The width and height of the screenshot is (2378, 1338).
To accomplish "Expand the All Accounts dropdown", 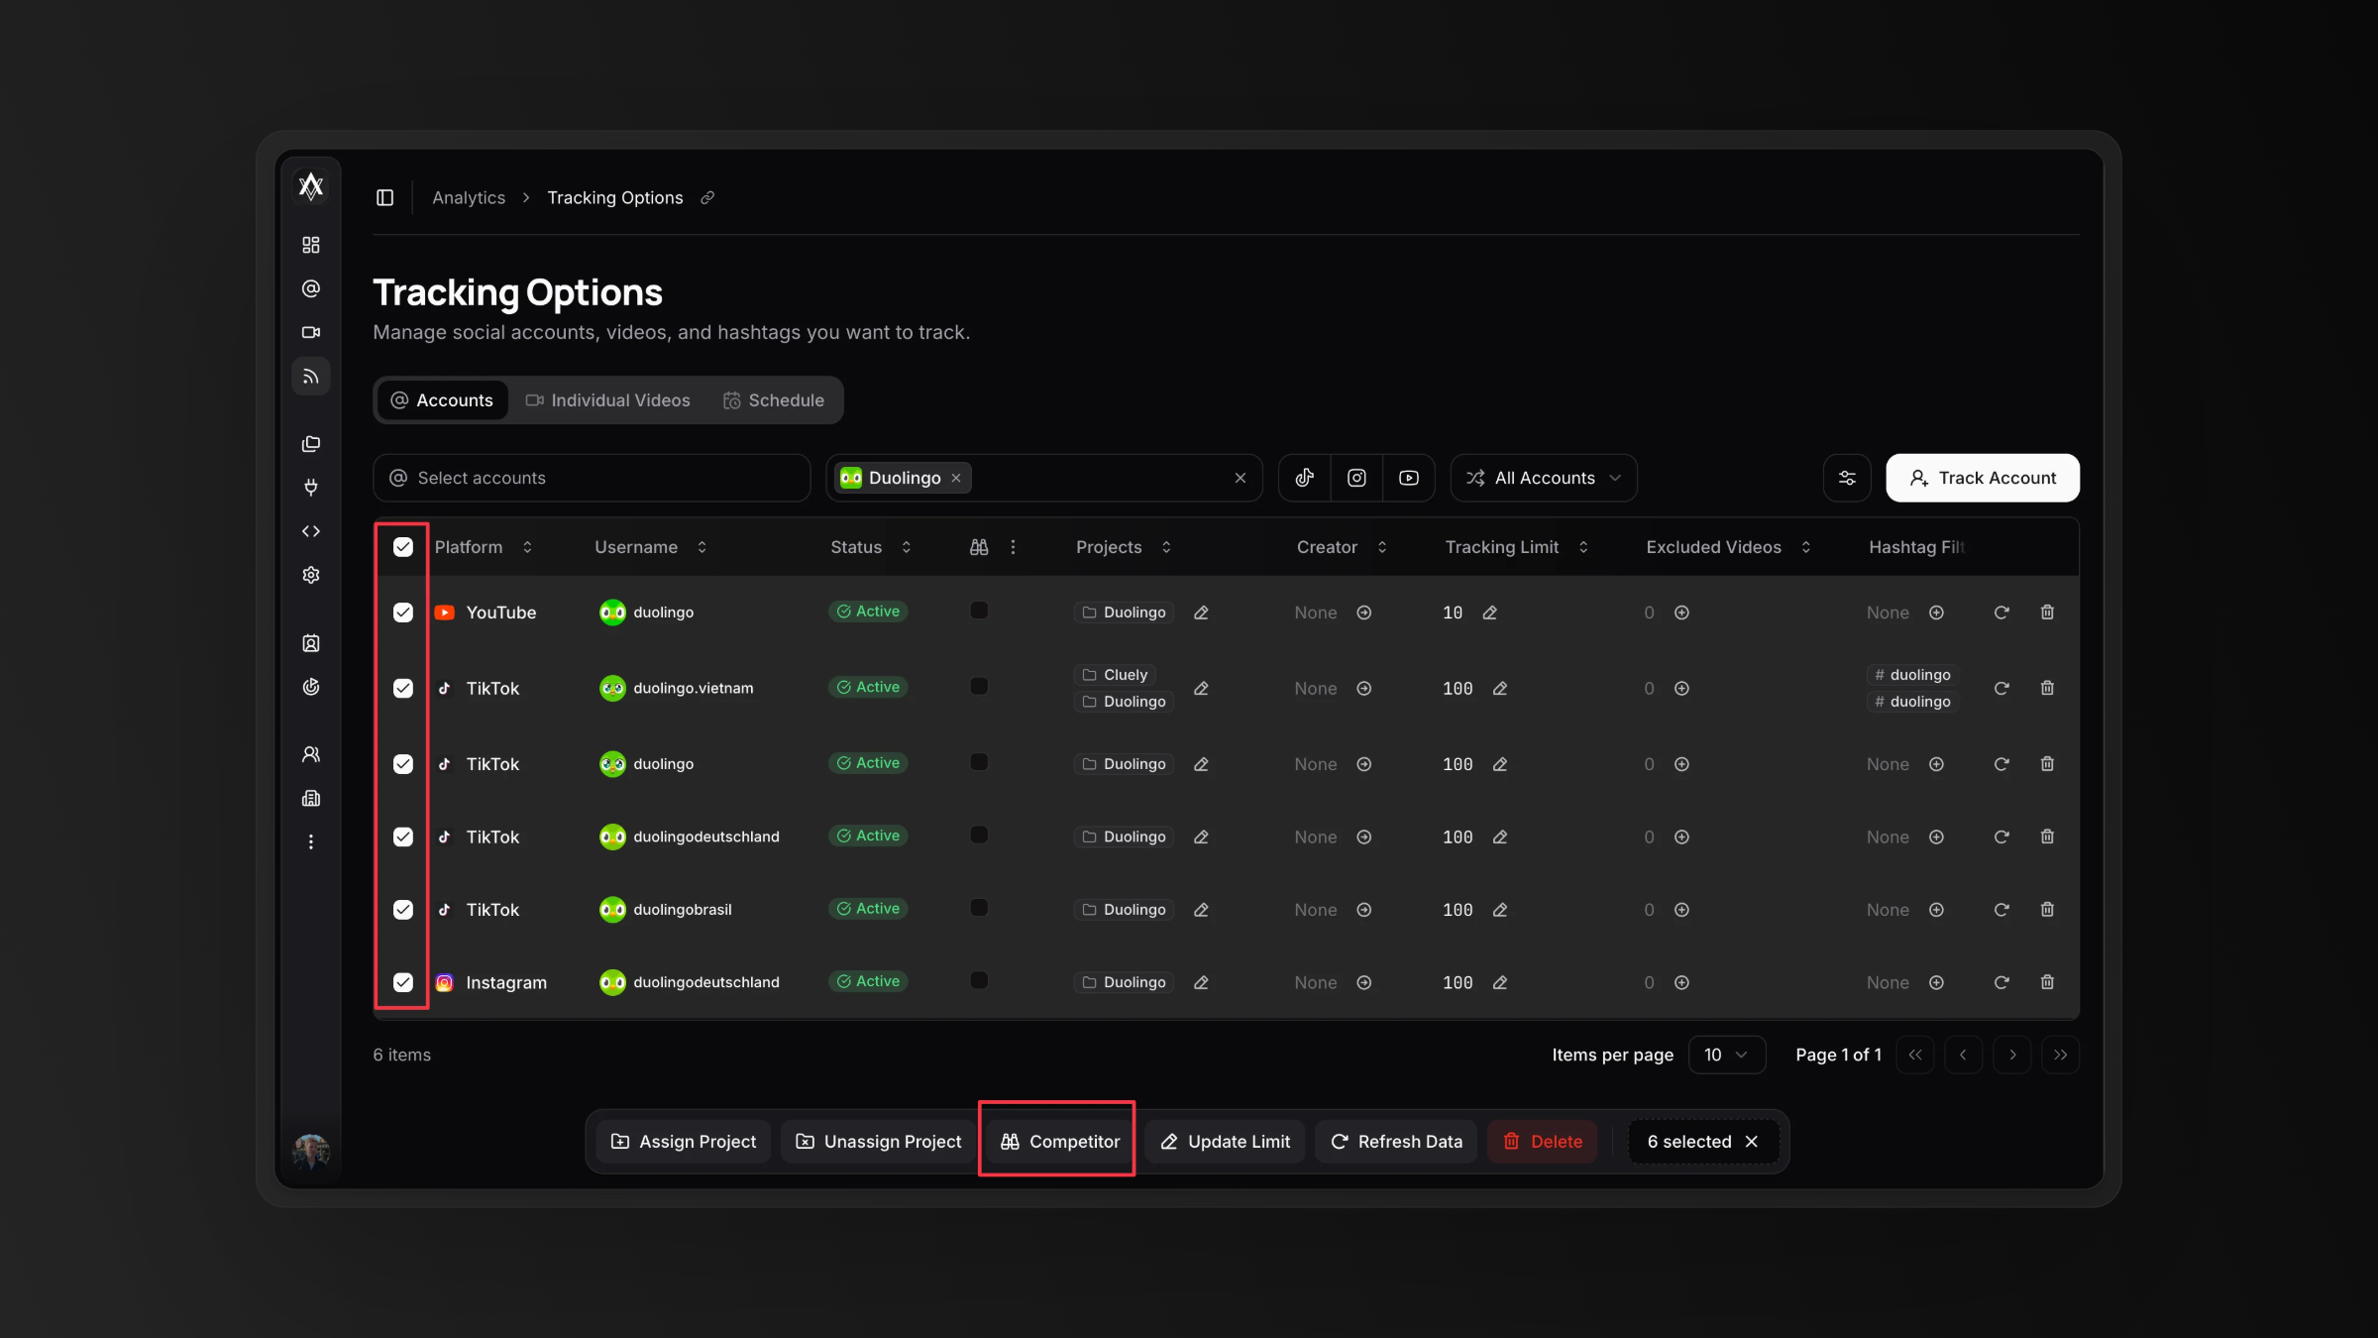I will point(1544,478).
